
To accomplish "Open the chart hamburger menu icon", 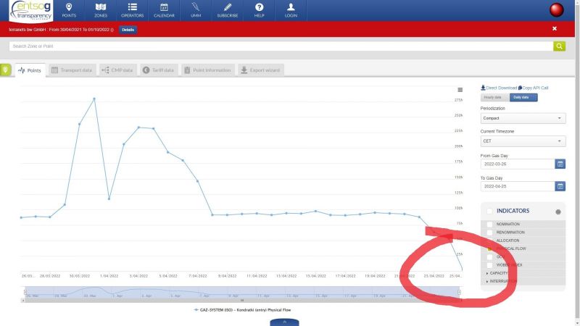I will click(x=460, y=89).
